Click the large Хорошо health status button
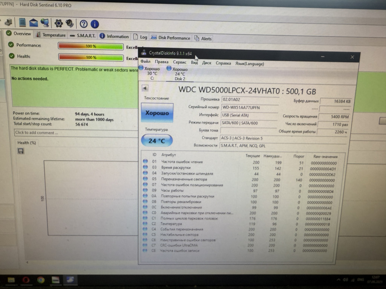The height and width of the screenshot is (289, 386). (157, 113)
